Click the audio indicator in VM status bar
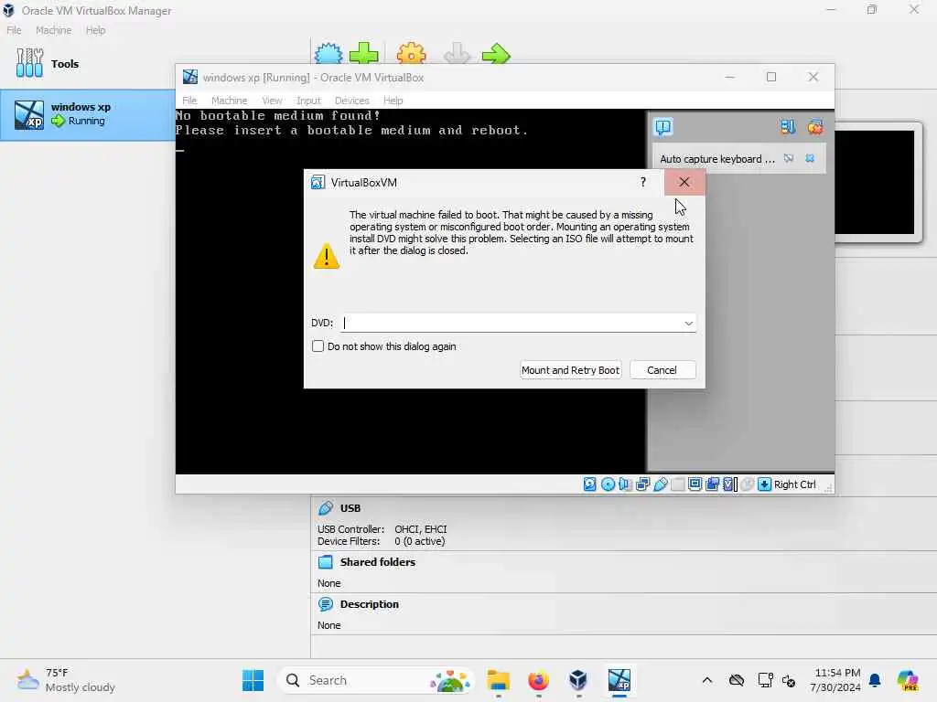Image resolution: width=937 pixels, height=702 pixels. 625,484
